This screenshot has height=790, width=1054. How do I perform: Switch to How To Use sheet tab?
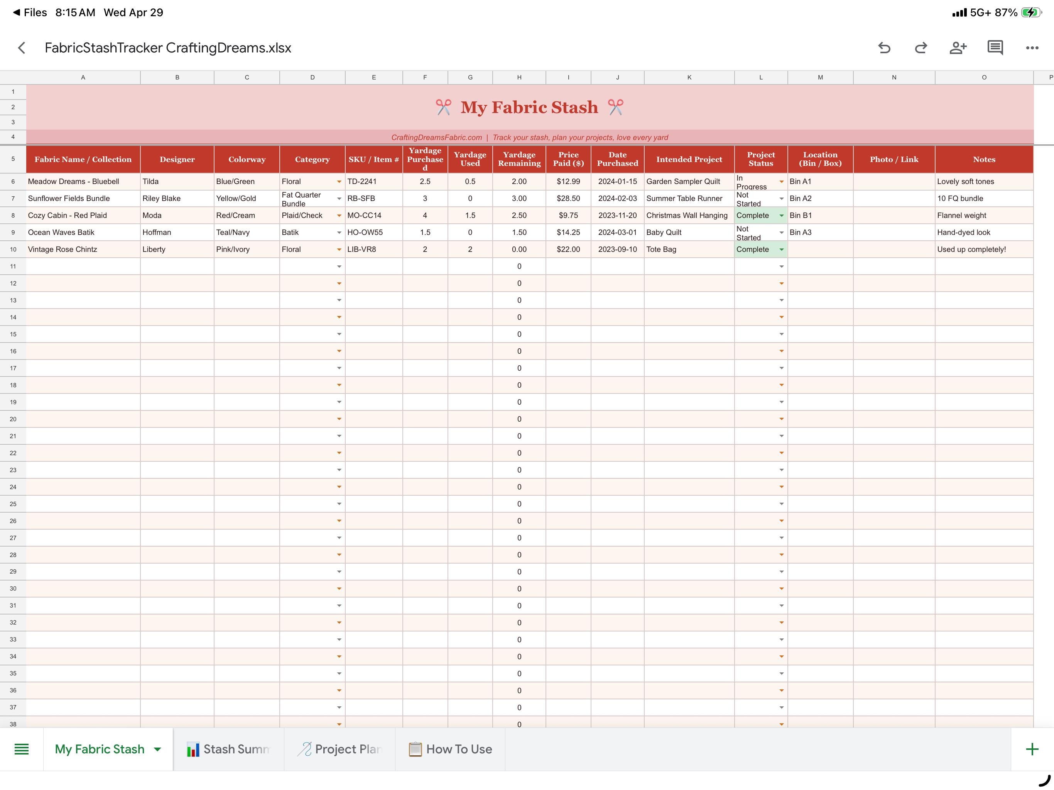pos(450,749)
